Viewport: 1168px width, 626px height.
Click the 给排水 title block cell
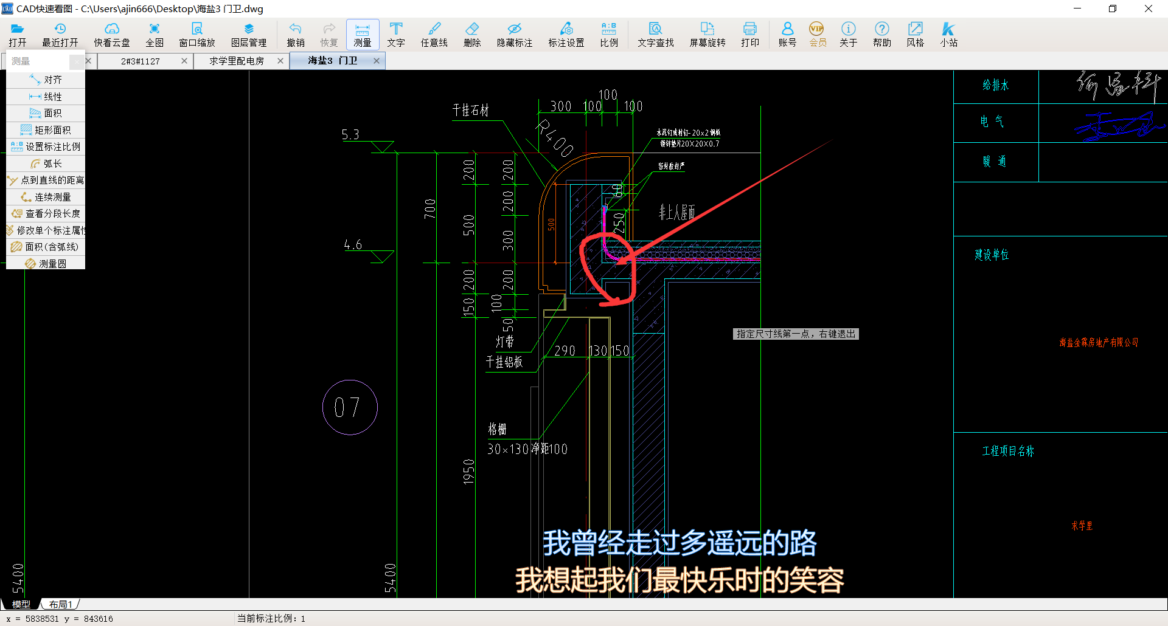[x=996, y=86]
